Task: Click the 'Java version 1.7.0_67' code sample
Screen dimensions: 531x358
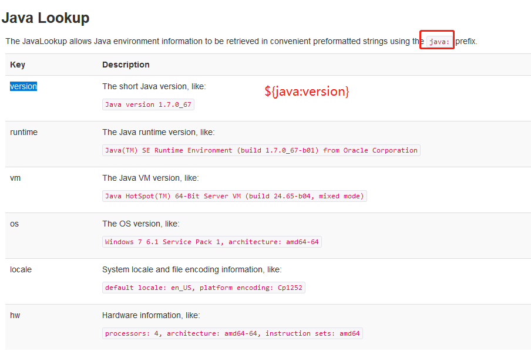Action: [147, 104]
